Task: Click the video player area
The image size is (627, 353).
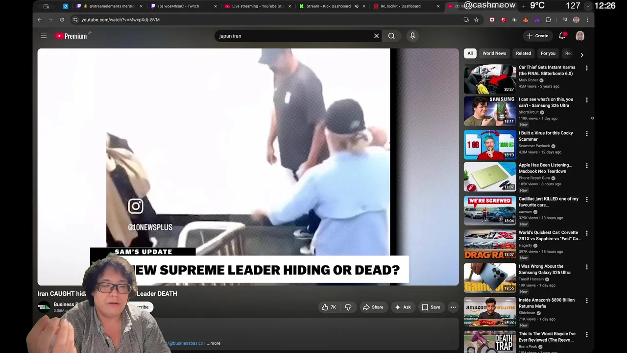Action: [248, 167]
